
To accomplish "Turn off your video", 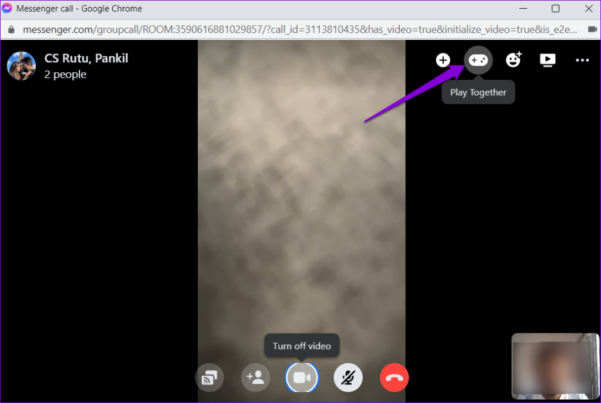I will click(x=302, y=377).
